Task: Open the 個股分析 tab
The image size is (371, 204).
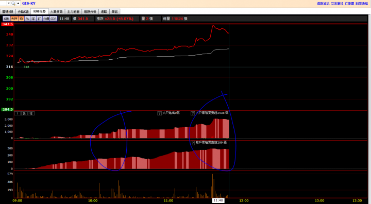Action: pos(90,12)
